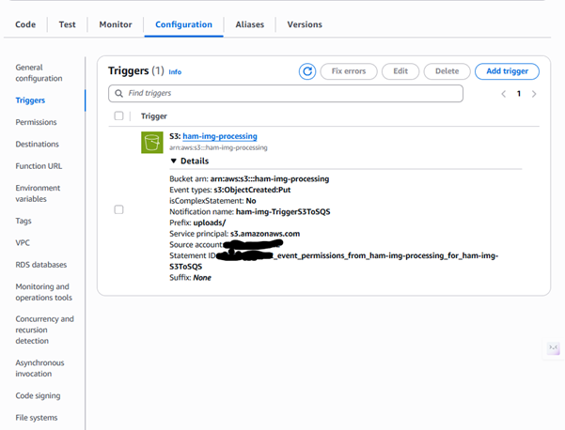Viewport: 565px width, 430px height.
Task: Click isComplexStatement No value
Action: coord(251,201)
